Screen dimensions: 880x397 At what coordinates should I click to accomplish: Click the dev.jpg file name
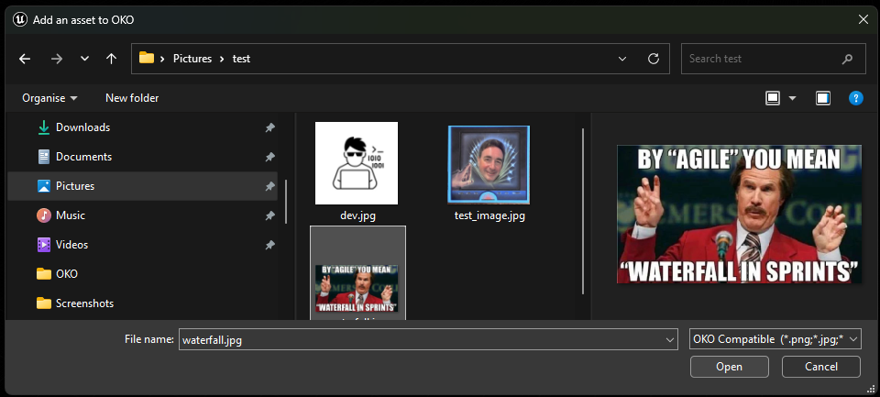(x=357, y=215)
